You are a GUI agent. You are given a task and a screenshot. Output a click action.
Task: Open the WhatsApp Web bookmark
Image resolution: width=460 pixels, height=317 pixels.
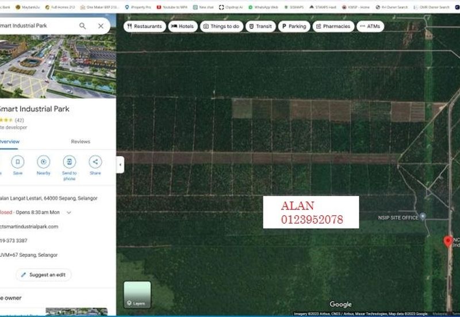coord(263,7)
